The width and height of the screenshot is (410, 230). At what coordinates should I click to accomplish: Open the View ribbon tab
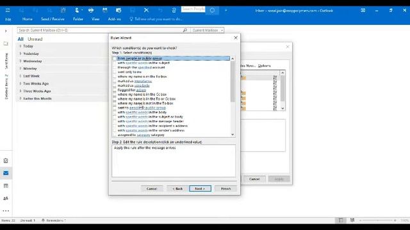point(95,19)
